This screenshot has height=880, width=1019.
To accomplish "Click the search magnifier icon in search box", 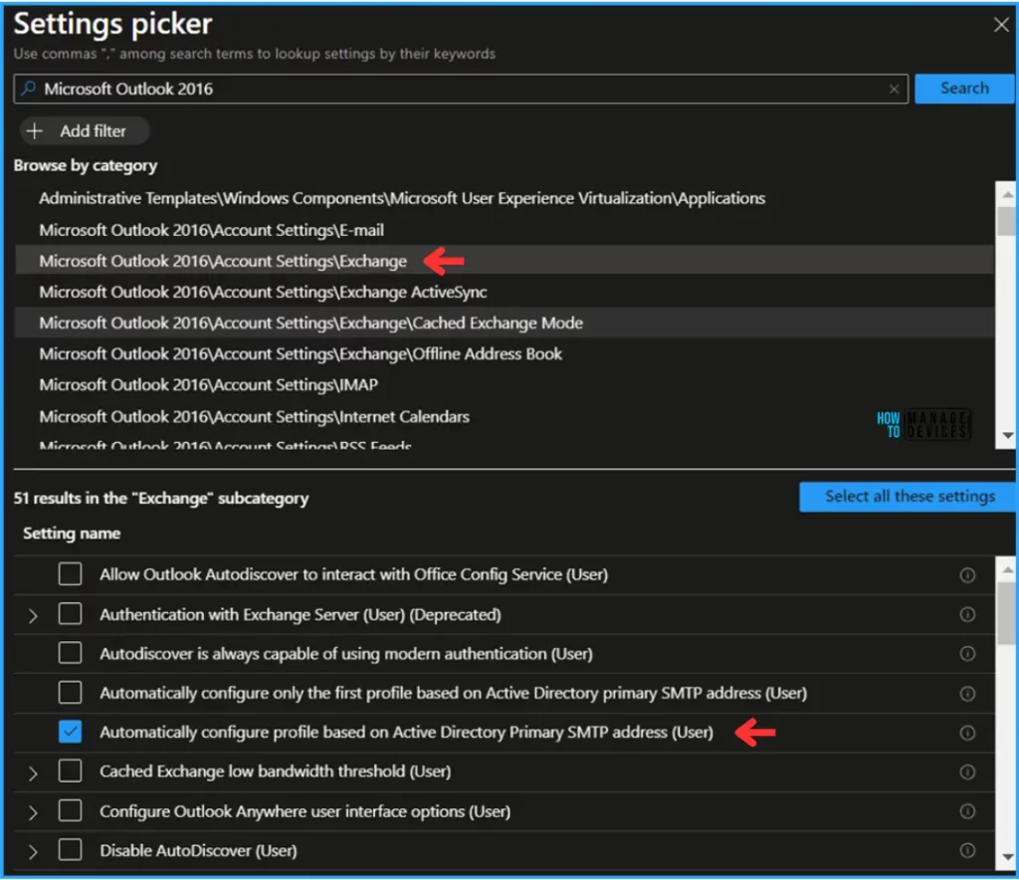I will click(28, 89).
